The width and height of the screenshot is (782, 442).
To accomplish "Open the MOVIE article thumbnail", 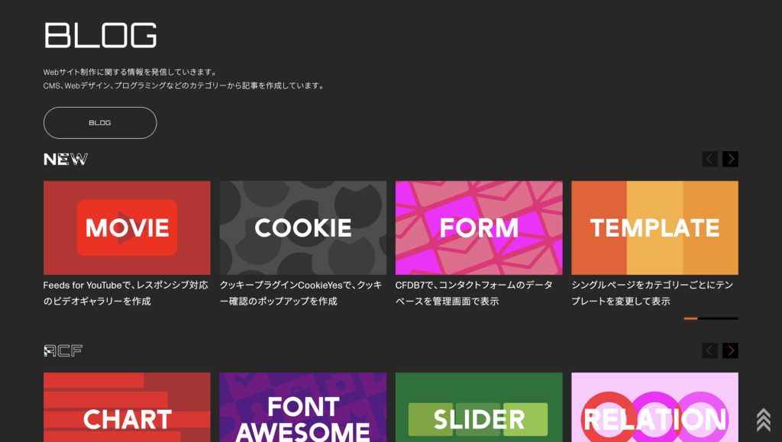I will pos(127,227).
